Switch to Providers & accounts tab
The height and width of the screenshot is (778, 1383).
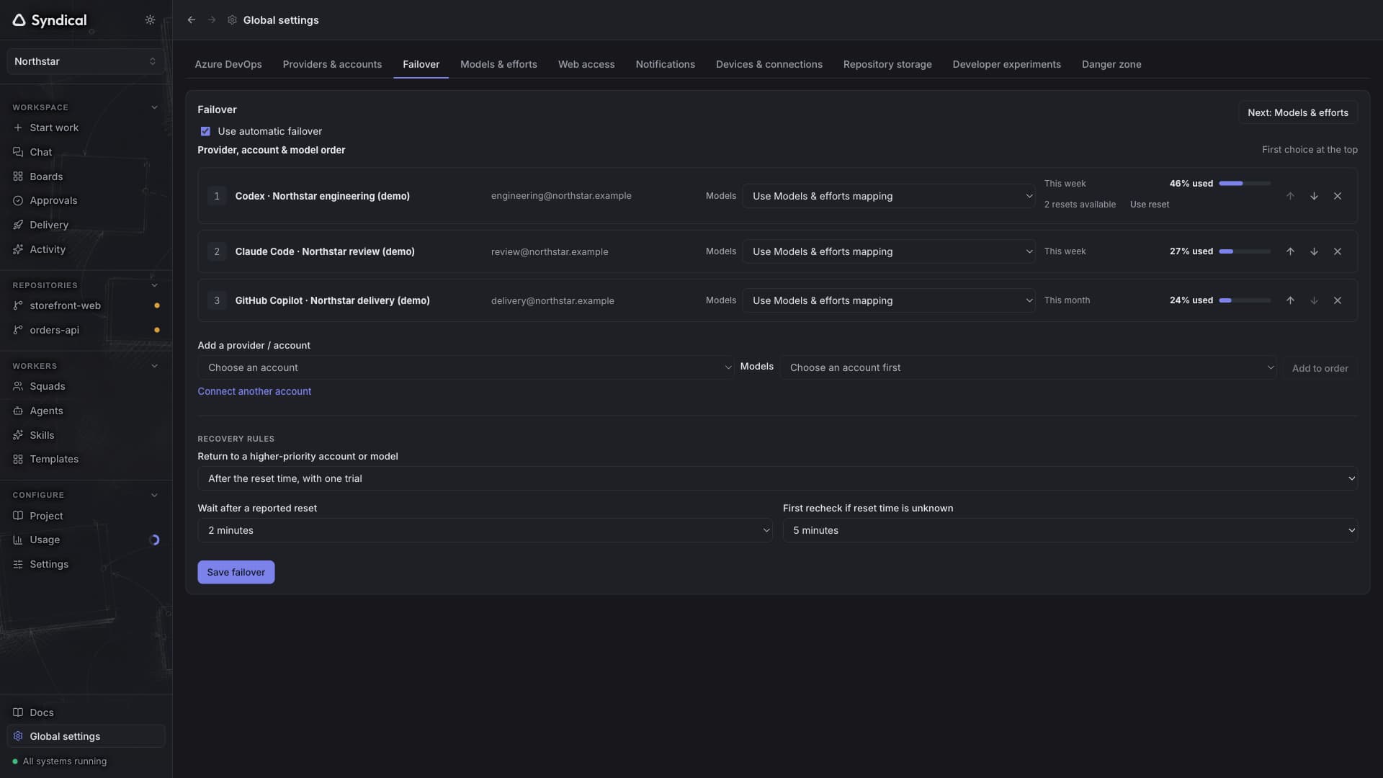click(332, 64)
